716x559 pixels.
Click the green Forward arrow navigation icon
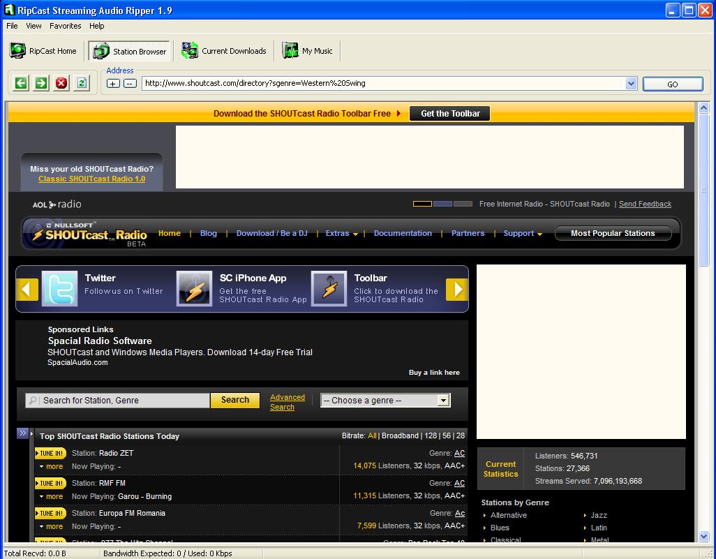click(41, 83)
